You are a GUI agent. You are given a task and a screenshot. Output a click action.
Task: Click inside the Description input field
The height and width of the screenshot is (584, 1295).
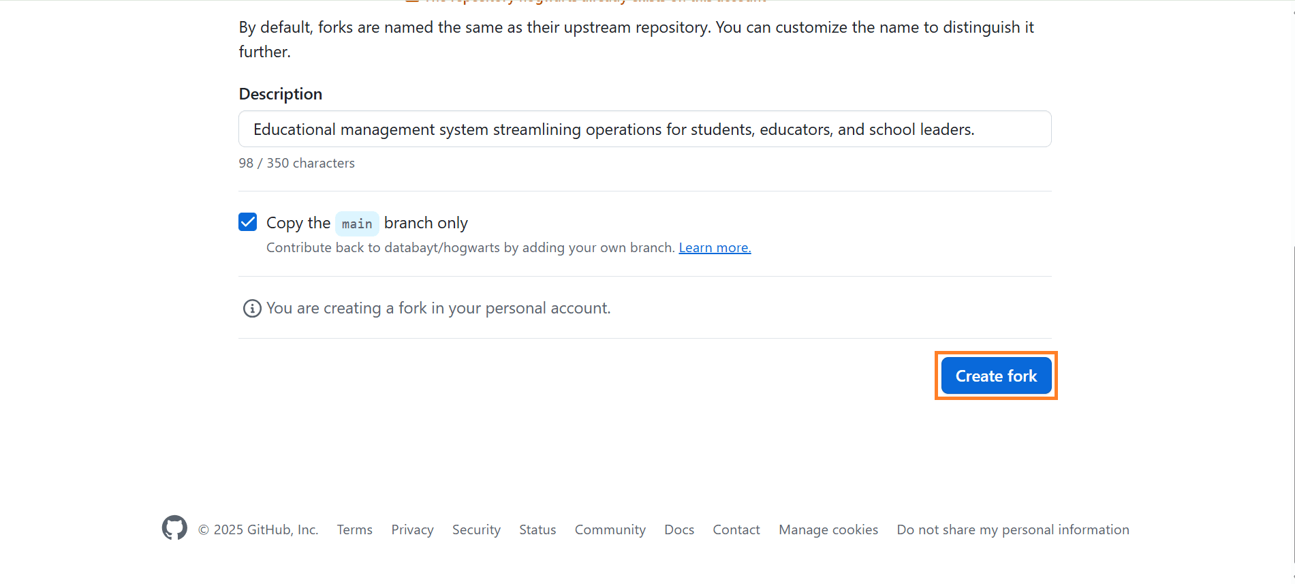[644, 129]
